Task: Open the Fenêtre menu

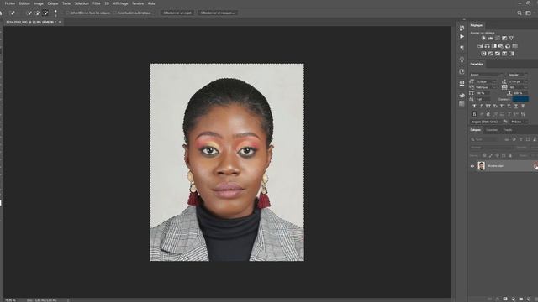Action: [x=138, y=3]
